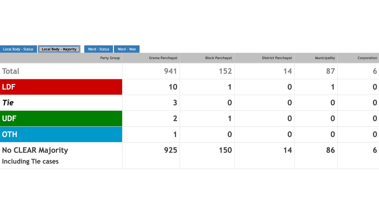This screenshot has width=379, height=213.
Task: Click the green UDF party cell
Action: click(61, 119)
